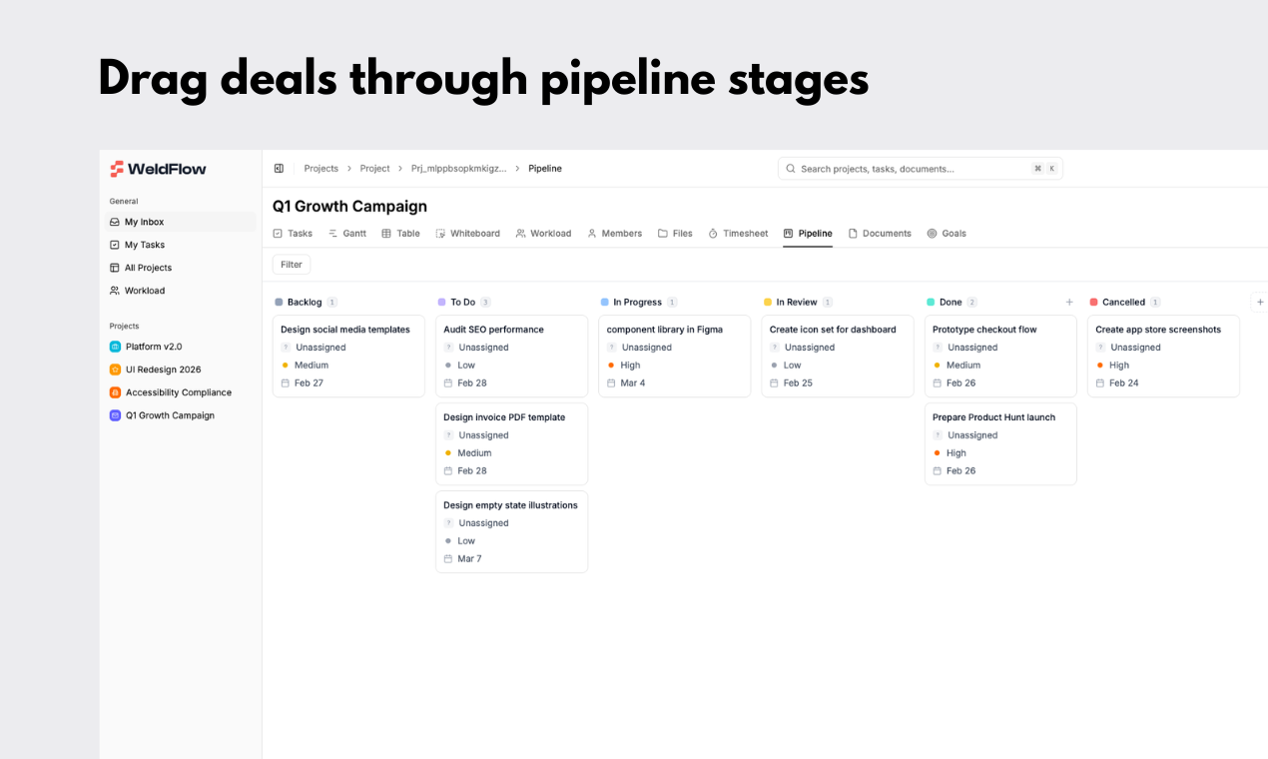The width and height of the screenshot is (1268, 759).
Task: Click the WeldFlow logo icon
Action: [117, 169]
